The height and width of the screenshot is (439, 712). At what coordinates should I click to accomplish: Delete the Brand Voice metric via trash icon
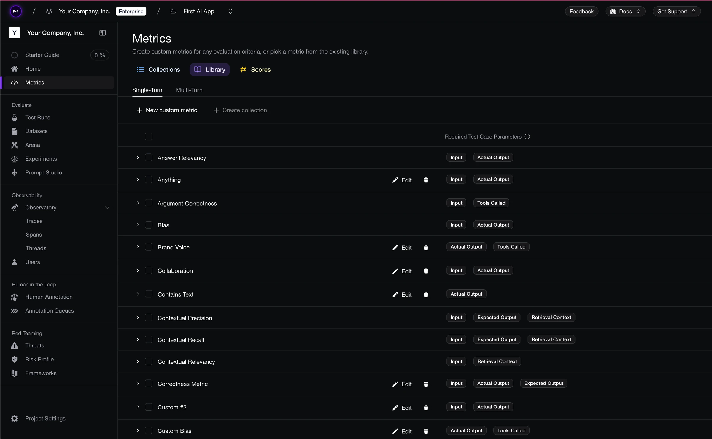426,248
